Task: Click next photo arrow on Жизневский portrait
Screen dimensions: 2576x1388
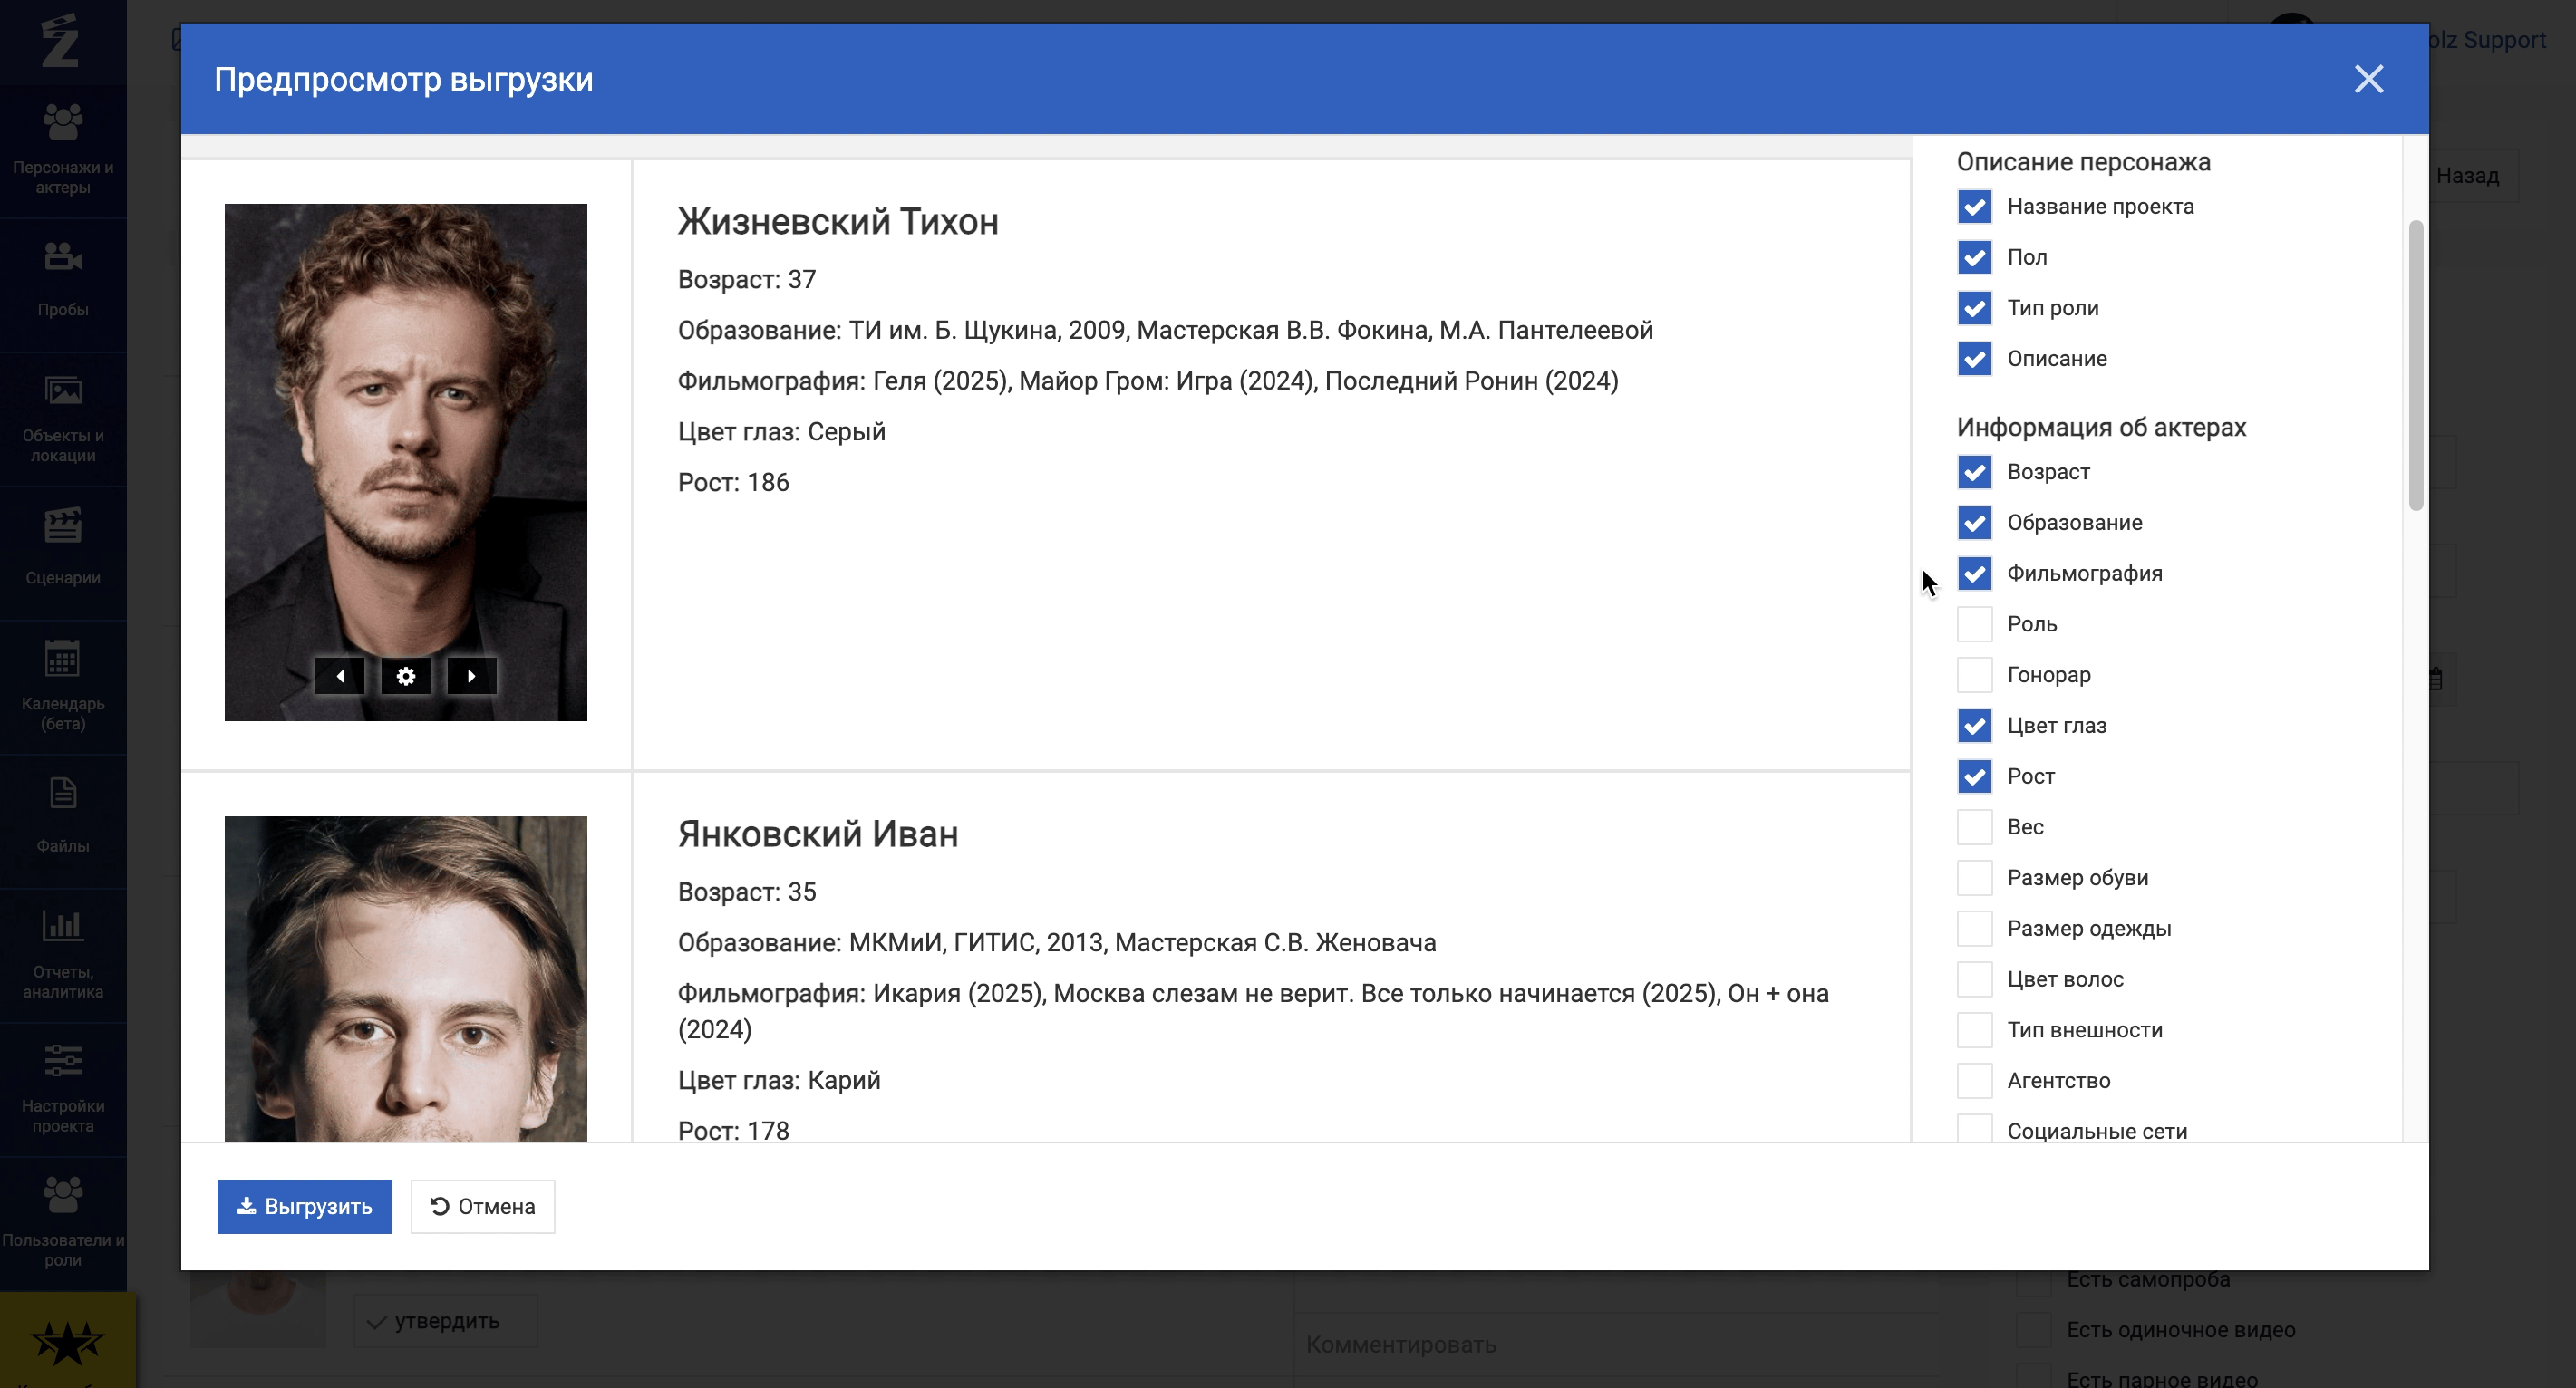Action: click(471, 677)
